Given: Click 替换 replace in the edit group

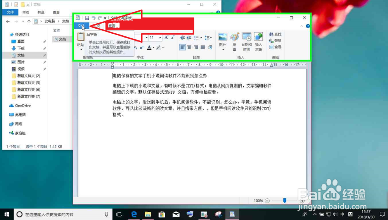Looking at the screenshot, I should tap(275, 41).
